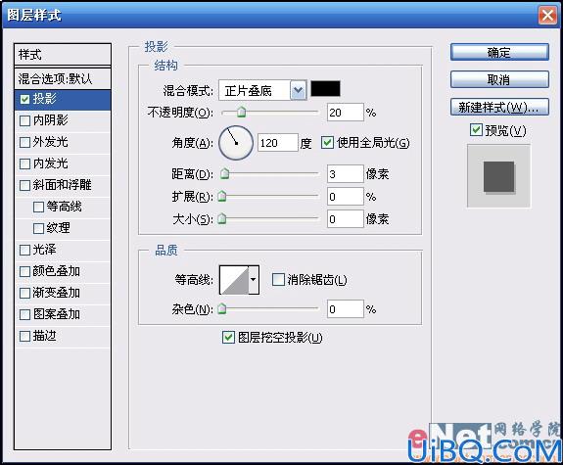Enable the 图案叠加 checkbox

pyautogui.click(x=24, y=314)
